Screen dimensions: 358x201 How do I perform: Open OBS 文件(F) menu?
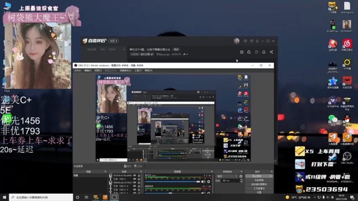tap(77, 71)
